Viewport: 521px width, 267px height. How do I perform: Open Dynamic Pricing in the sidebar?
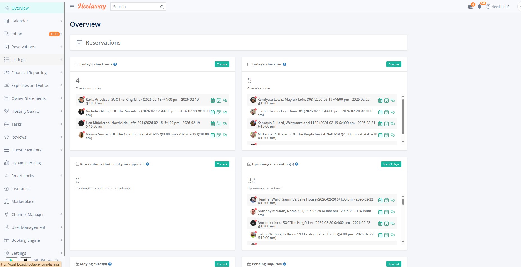click(32, 163)
